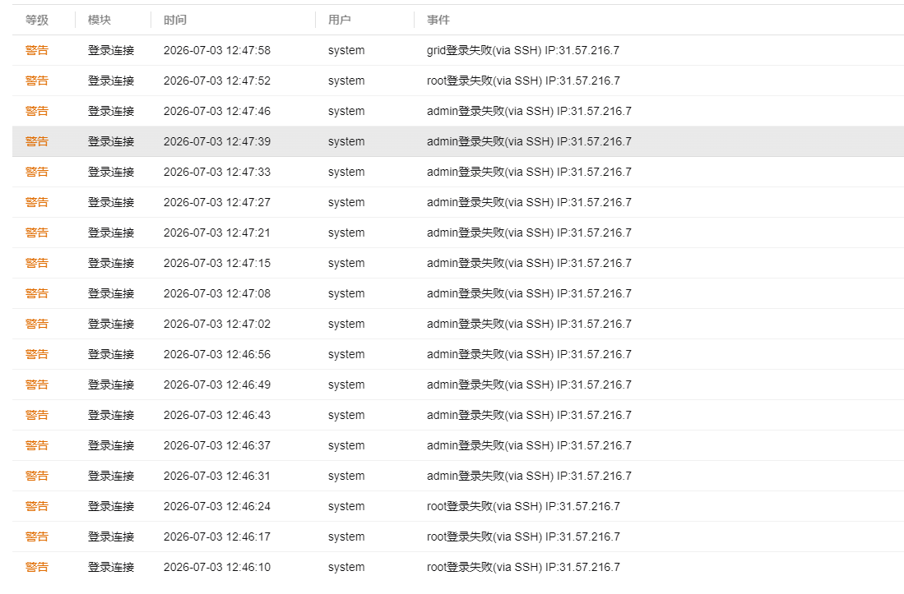Select the last log row at 12:46:10
Screen dimensions: 904x594
[x=458, y=567]
